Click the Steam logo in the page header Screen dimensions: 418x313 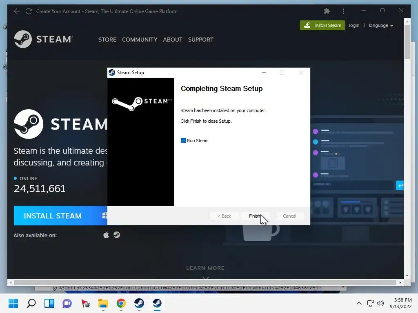pyautogui.click(x=43, y=39)
